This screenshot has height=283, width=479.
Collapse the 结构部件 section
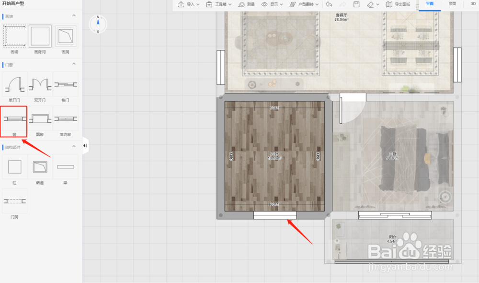74,146
